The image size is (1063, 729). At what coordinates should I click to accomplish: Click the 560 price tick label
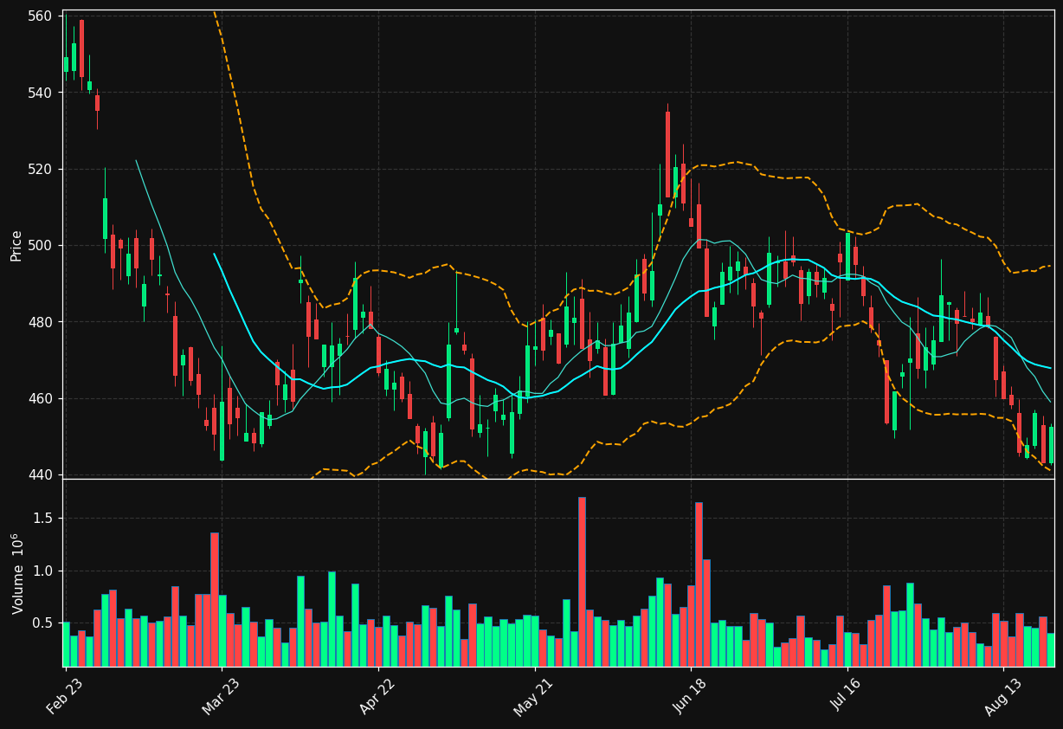click(x=41, y=16)
